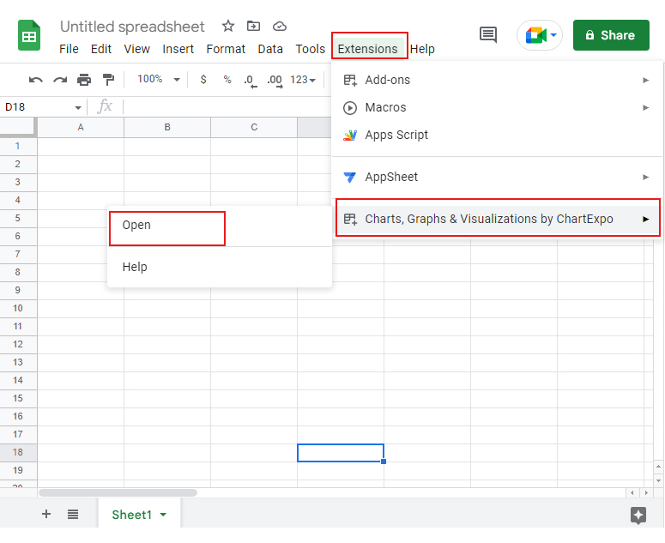Select column B header
The height and width of the screenshot is (543, 665).
click(167, 127)
